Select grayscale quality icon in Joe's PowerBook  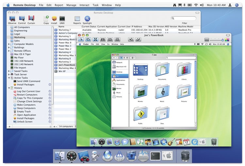pos(207,40)
